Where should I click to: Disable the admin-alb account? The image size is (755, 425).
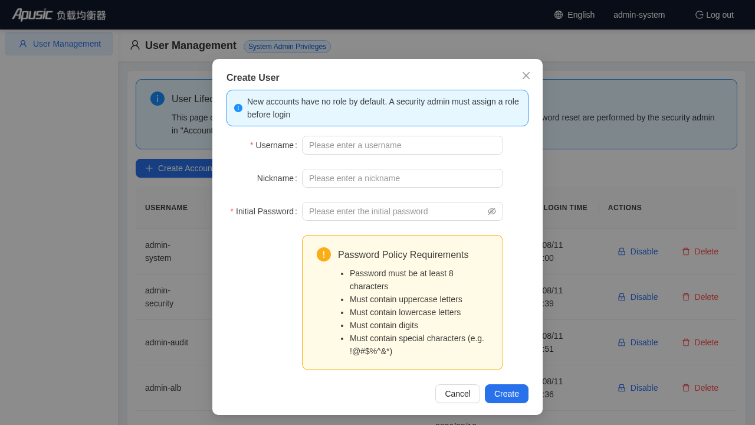[638, 388]
